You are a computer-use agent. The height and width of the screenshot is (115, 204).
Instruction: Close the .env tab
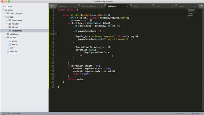172,6
